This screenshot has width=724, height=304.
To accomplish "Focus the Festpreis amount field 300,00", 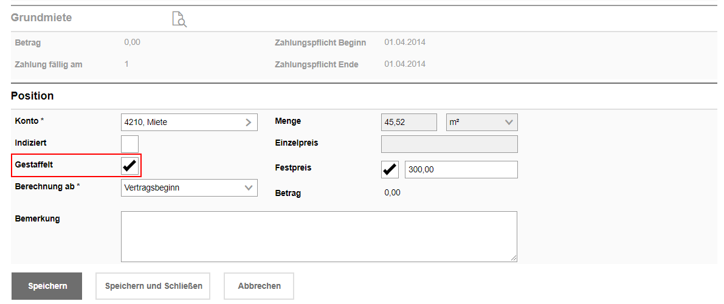I will (461, 169).
